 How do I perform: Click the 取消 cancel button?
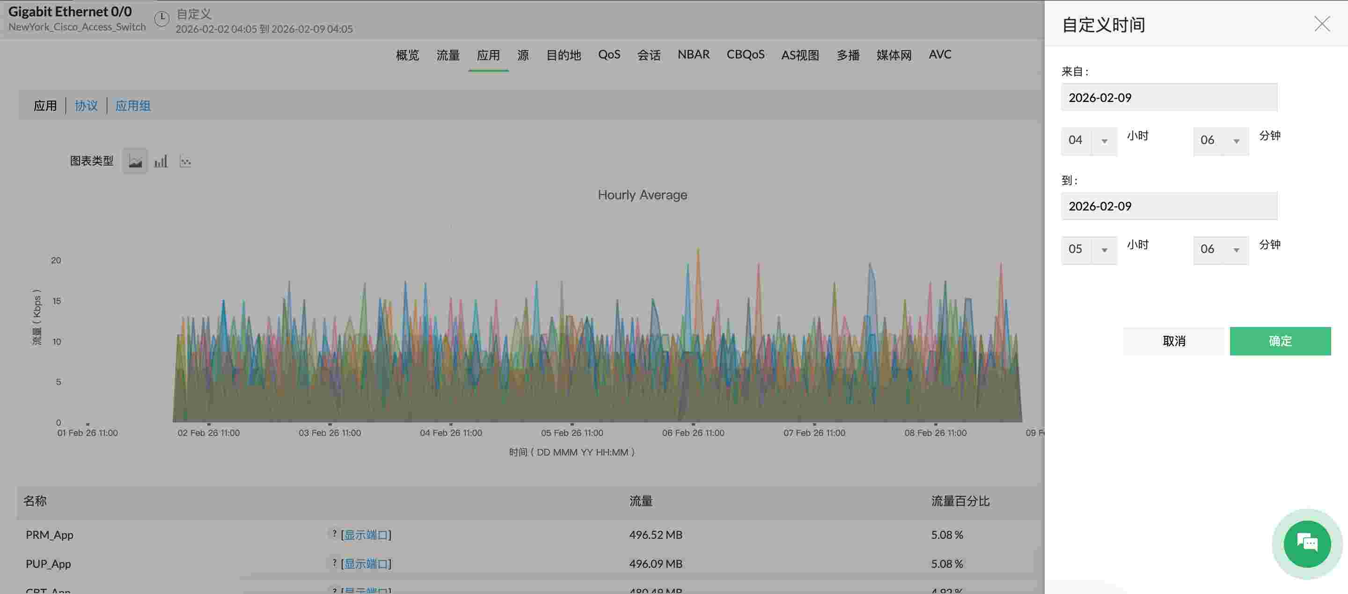(1174, 341)
